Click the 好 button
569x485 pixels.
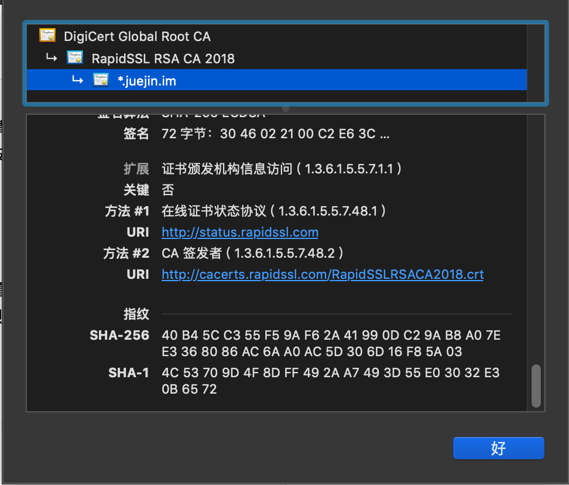click(499, 448)
